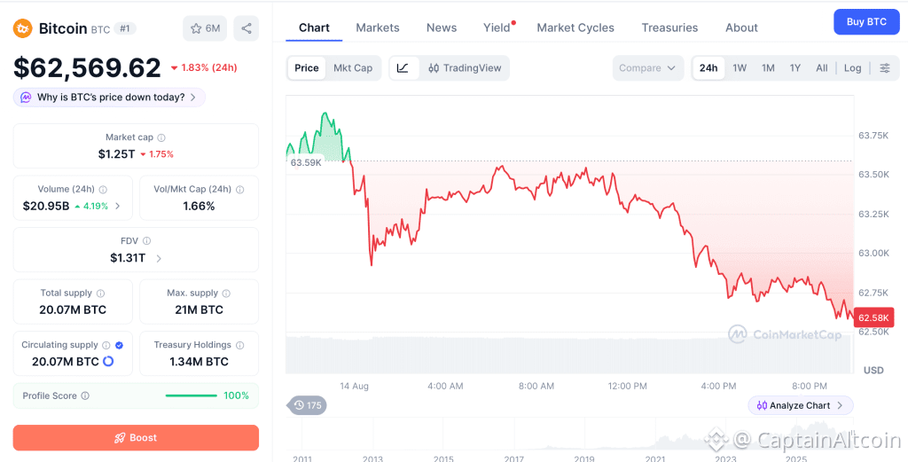The image size is (908, 462).
Task: Click the Max. supply info icon
Action: click(226, 294)
